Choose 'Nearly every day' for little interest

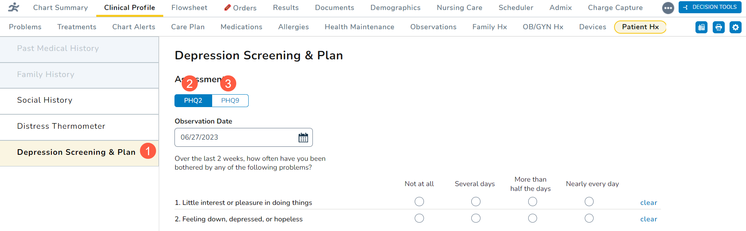589,202
